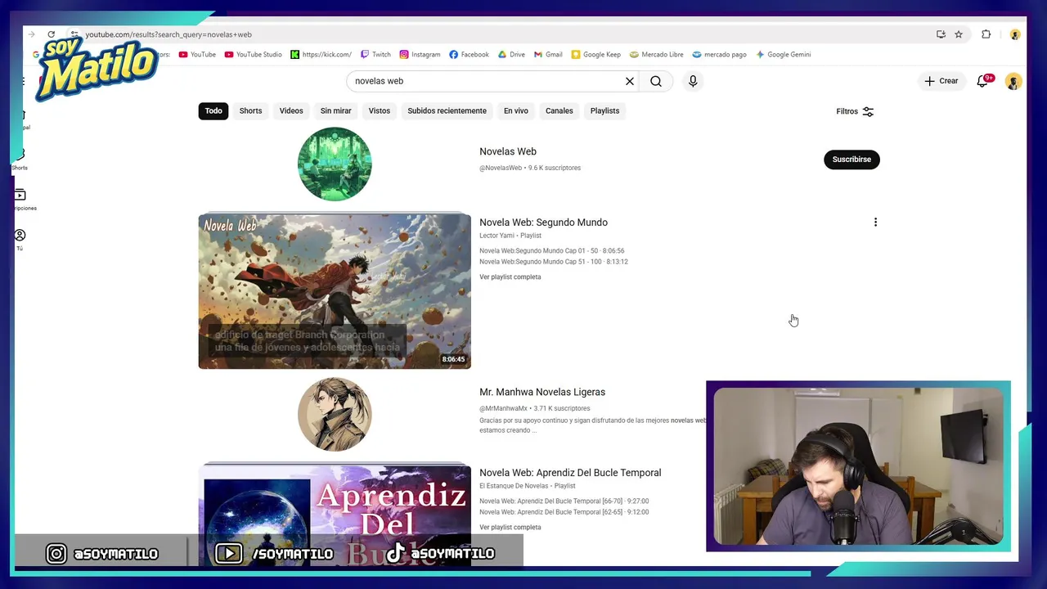
Task: Open the YouTube account avatar
Action: (1013, 82)
